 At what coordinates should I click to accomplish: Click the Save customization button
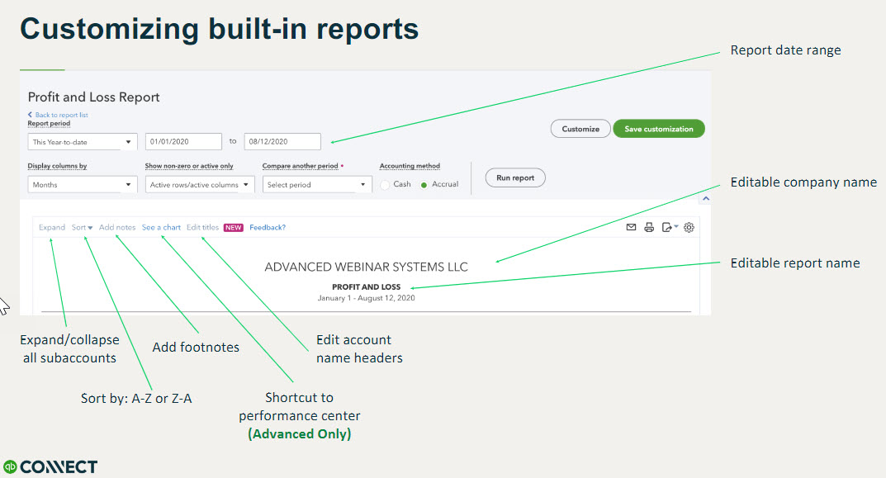pos(658,129)
